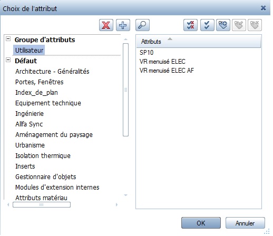The width and height of the screenshot is (273, 236).
Task: Click the red X delete attribute icon
Action: click(x=106, y=25)
